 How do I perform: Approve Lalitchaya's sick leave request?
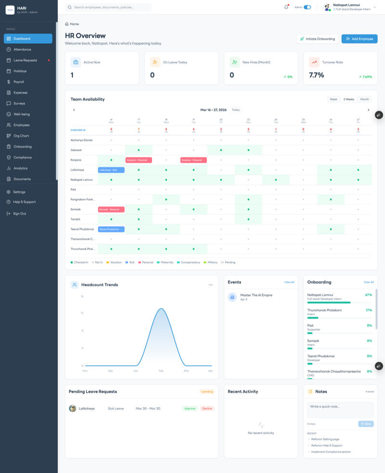[x=190, y=409]
